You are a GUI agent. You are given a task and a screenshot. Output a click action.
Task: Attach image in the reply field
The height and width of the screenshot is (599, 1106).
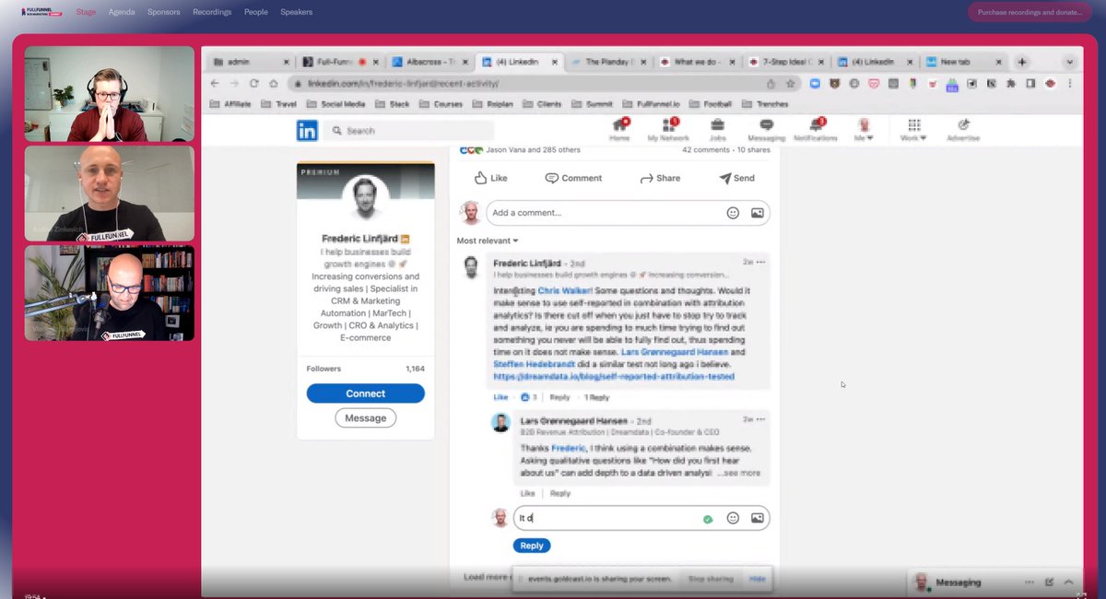pos(757,518)
